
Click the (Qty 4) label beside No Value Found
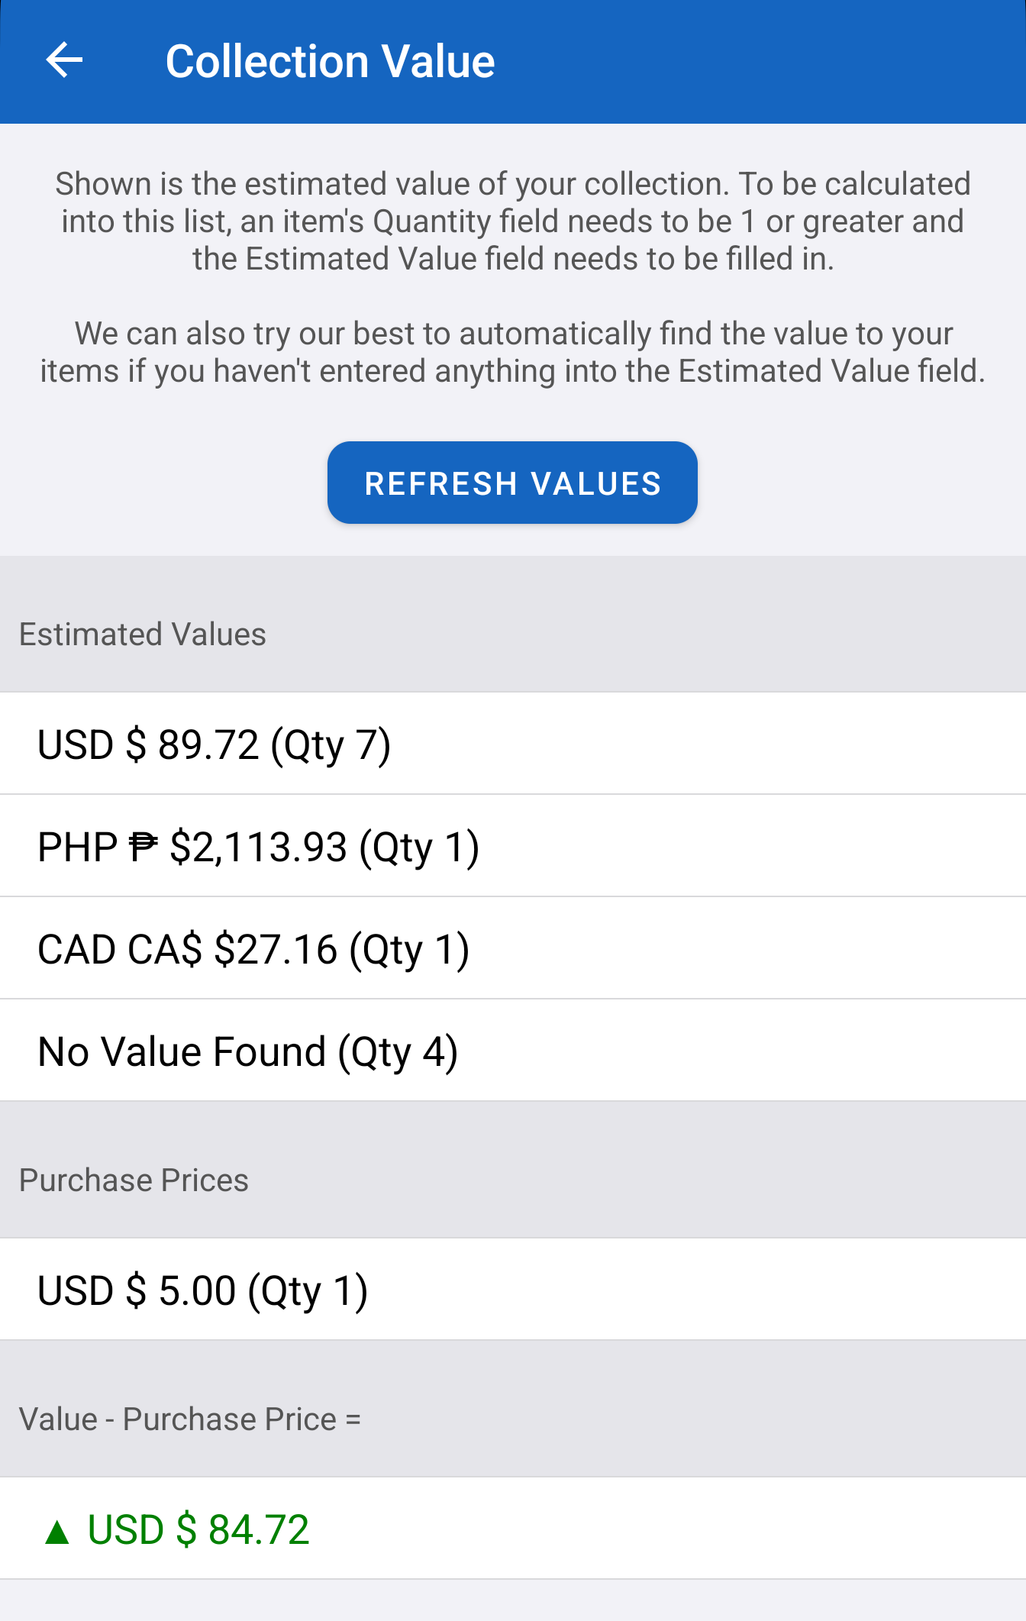point(398,1053)
